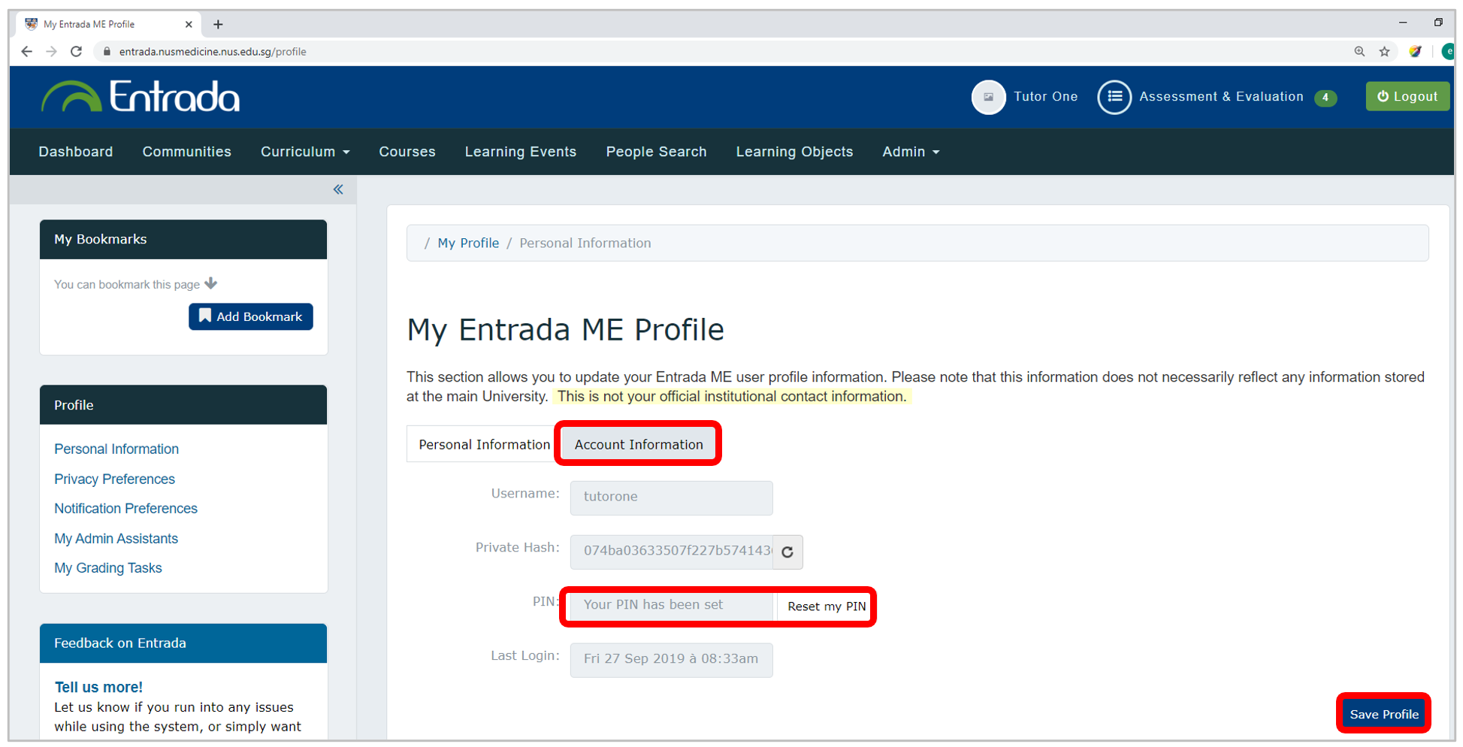Bookmark this page with the star icon
The width and height of the screenshot is (1463, 747).
[x=1384, y=52]
